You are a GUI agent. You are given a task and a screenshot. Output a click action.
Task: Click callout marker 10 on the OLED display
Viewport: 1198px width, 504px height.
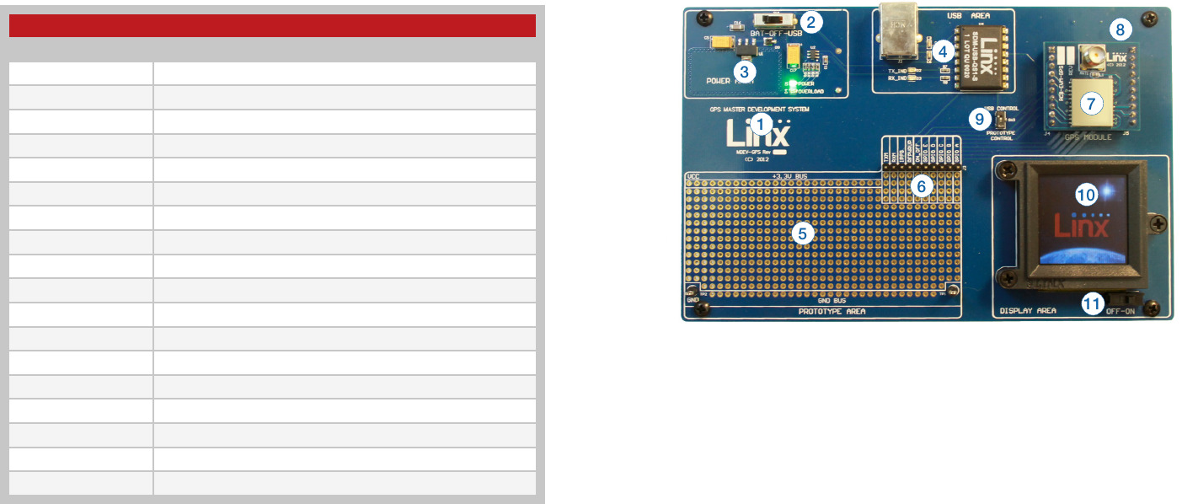point(1088,194)
